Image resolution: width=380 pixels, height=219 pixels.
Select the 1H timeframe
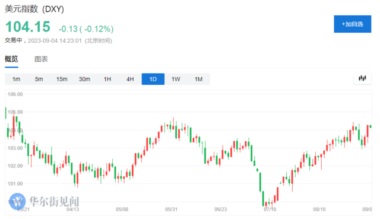coord(107,79)
